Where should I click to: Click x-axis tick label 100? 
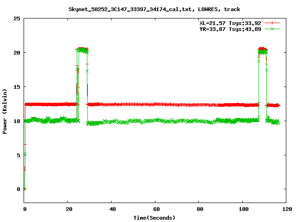click(244, 209)
